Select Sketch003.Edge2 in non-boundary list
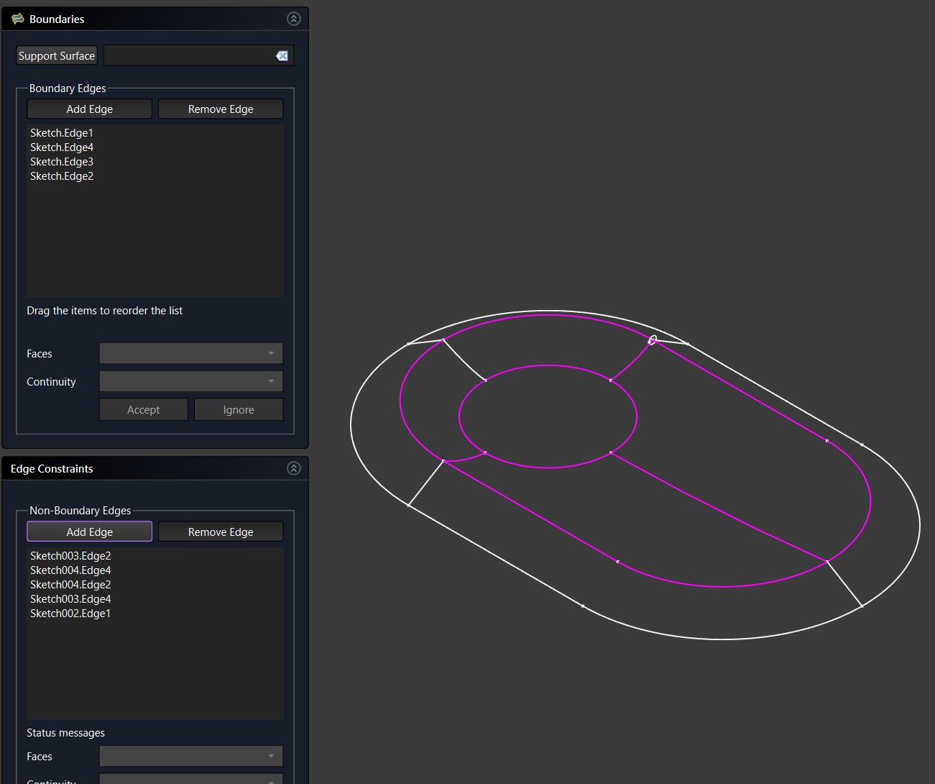Screen dimensions: 935x784 70,556
